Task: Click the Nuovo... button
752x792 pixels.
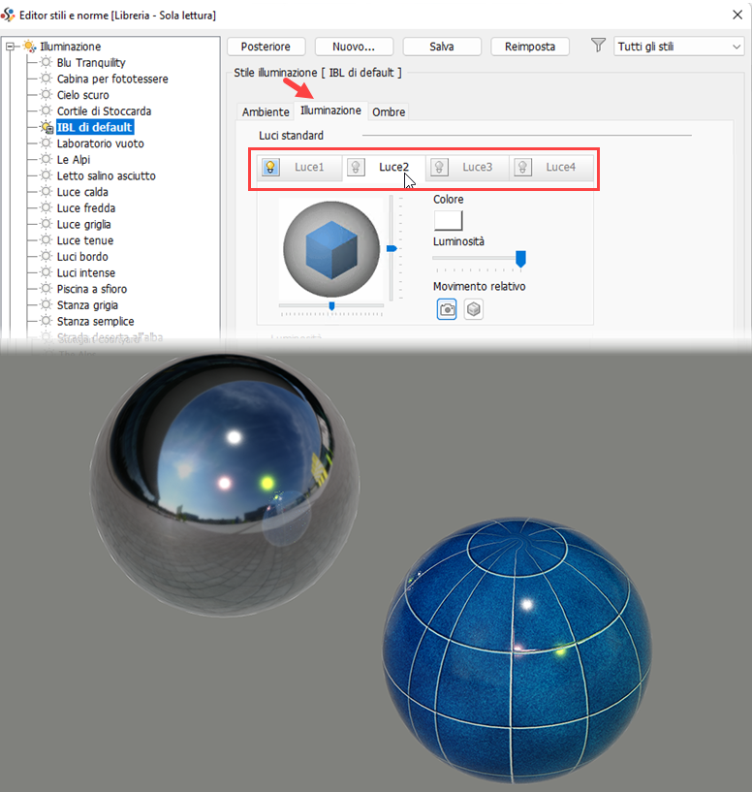Action: tap(354, 47)
